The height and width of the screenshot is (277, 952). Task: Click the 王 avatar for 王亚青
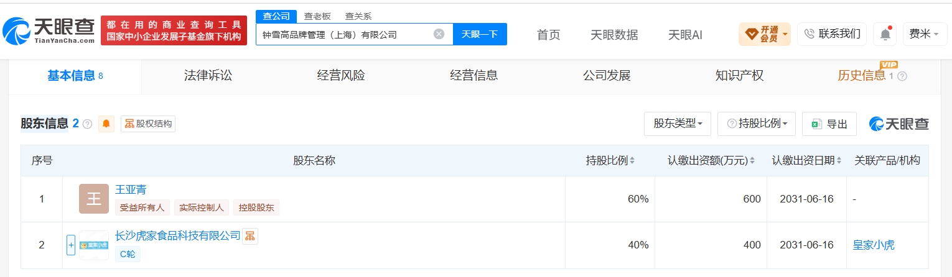(93, 199)
